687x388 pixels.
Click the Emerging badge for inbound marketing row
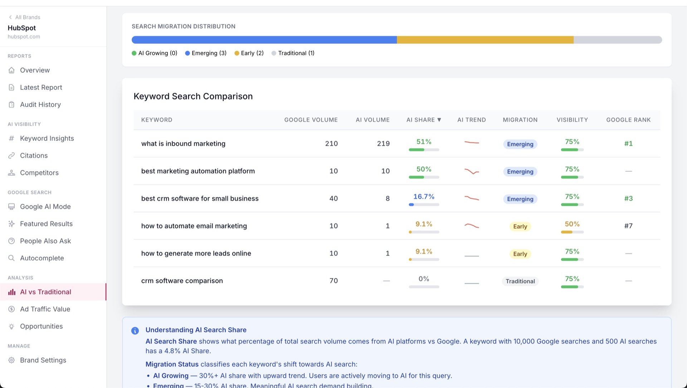click(520, 144)
